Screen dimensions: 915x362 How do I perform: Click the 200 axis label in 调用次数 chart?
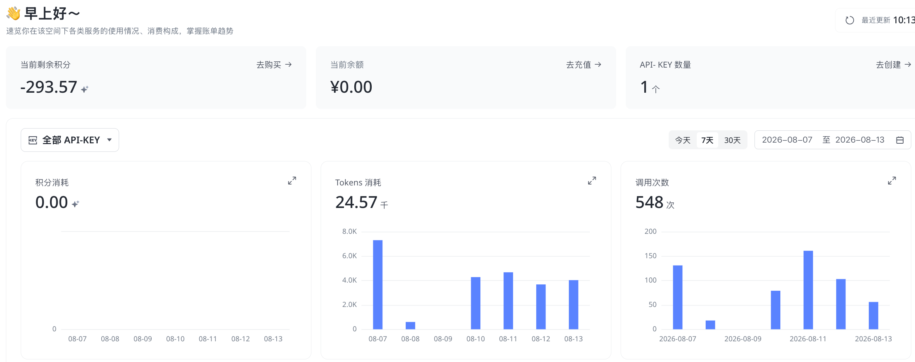(x=650, y=231)
